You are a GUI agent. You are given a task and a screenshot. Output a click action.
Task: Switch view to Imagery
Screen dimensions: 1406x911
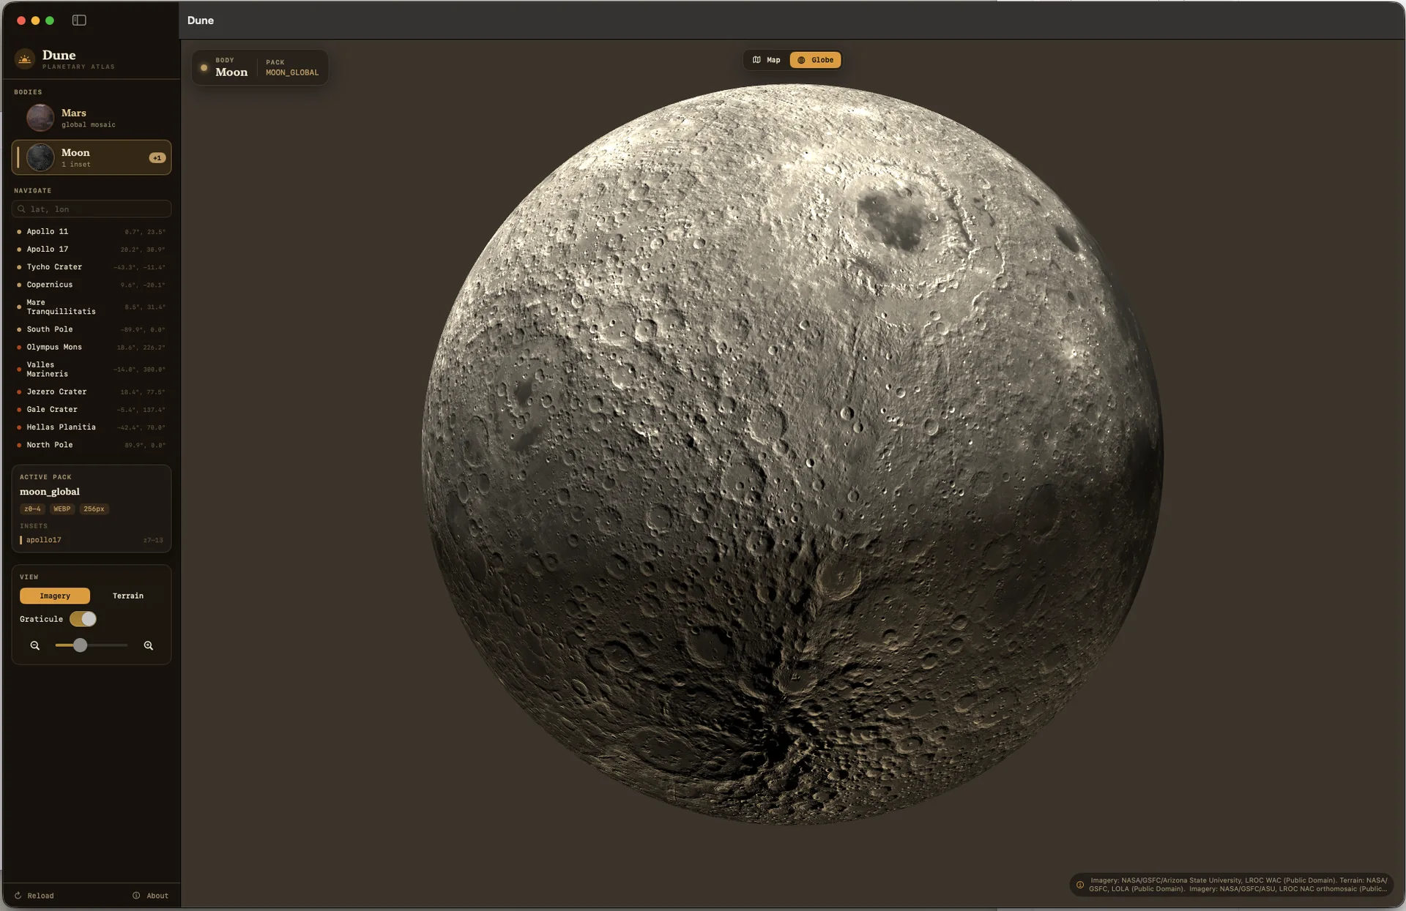(55, 596)
